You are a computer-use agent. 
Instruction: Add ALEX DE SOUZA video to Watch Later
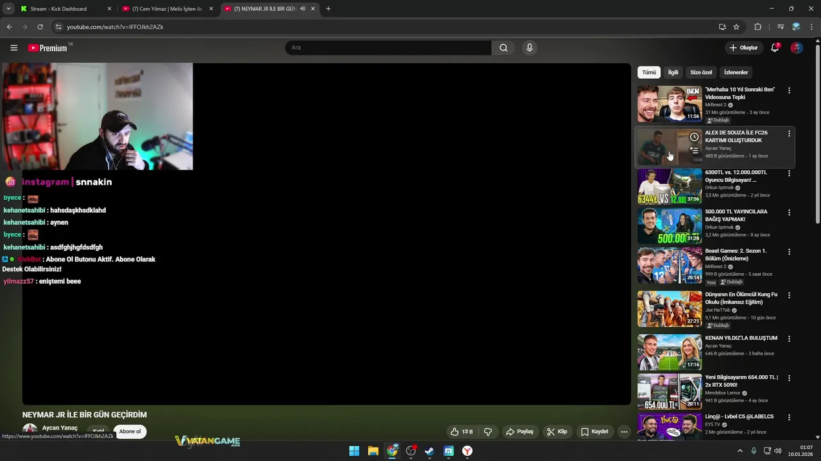[694, 137]
